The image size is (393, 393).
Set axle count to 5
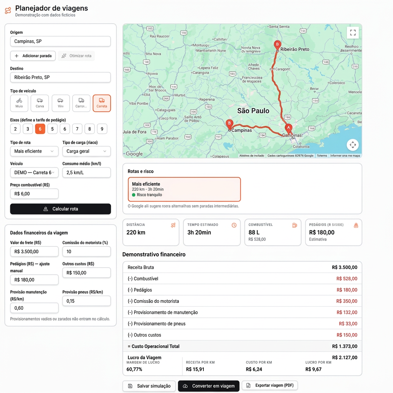tap(52, 129)
